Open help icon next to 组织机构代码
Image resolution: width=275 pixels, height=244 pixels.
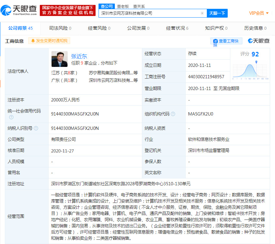173,114
